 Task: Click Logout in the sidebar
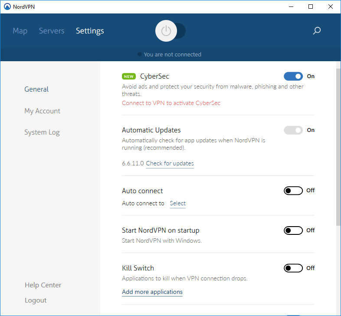[36, 300]
